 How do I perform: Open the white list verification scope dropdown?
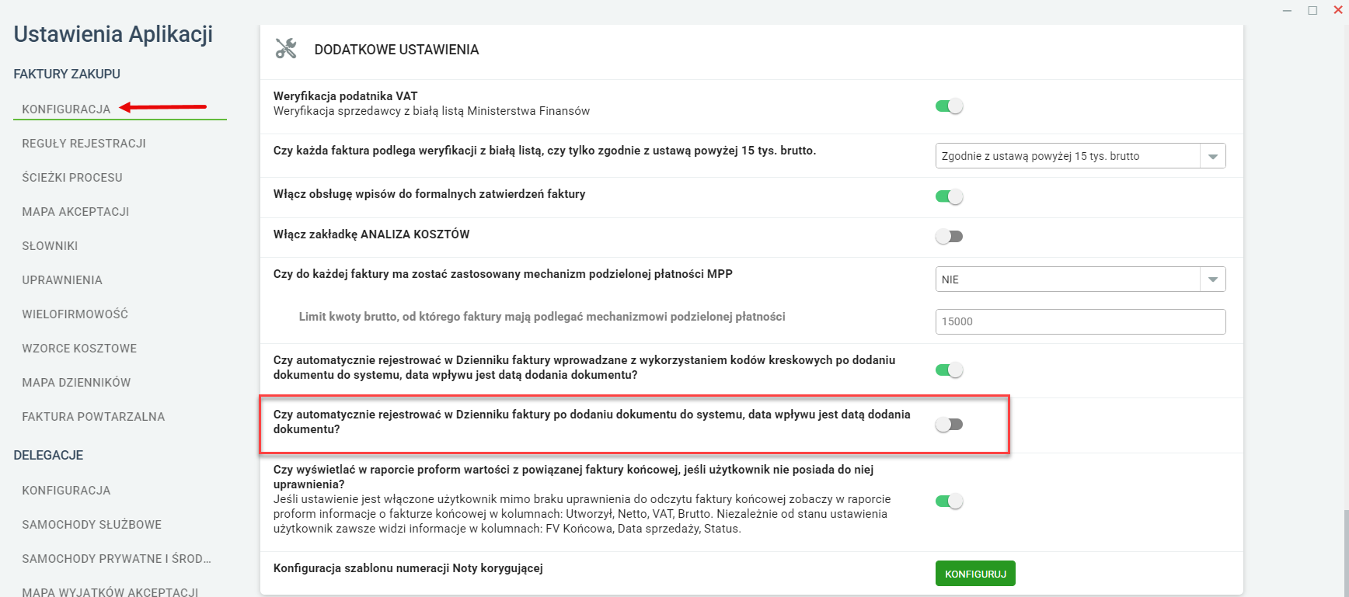[1080, 156]
